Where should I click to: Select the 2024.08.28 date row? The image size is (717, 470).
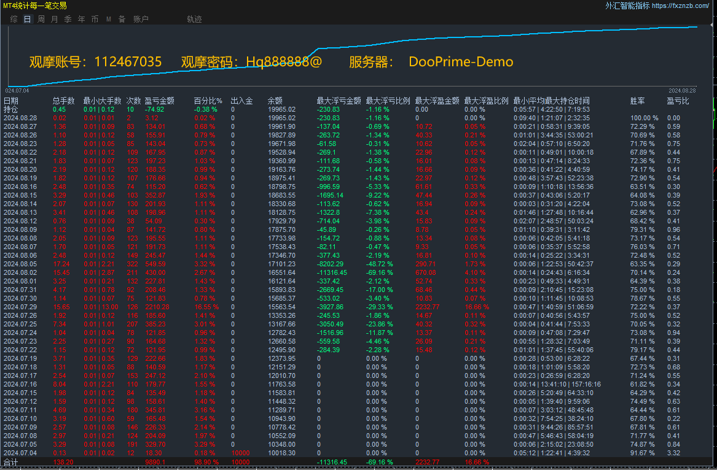pyautogui.click(x=20, y=118)
